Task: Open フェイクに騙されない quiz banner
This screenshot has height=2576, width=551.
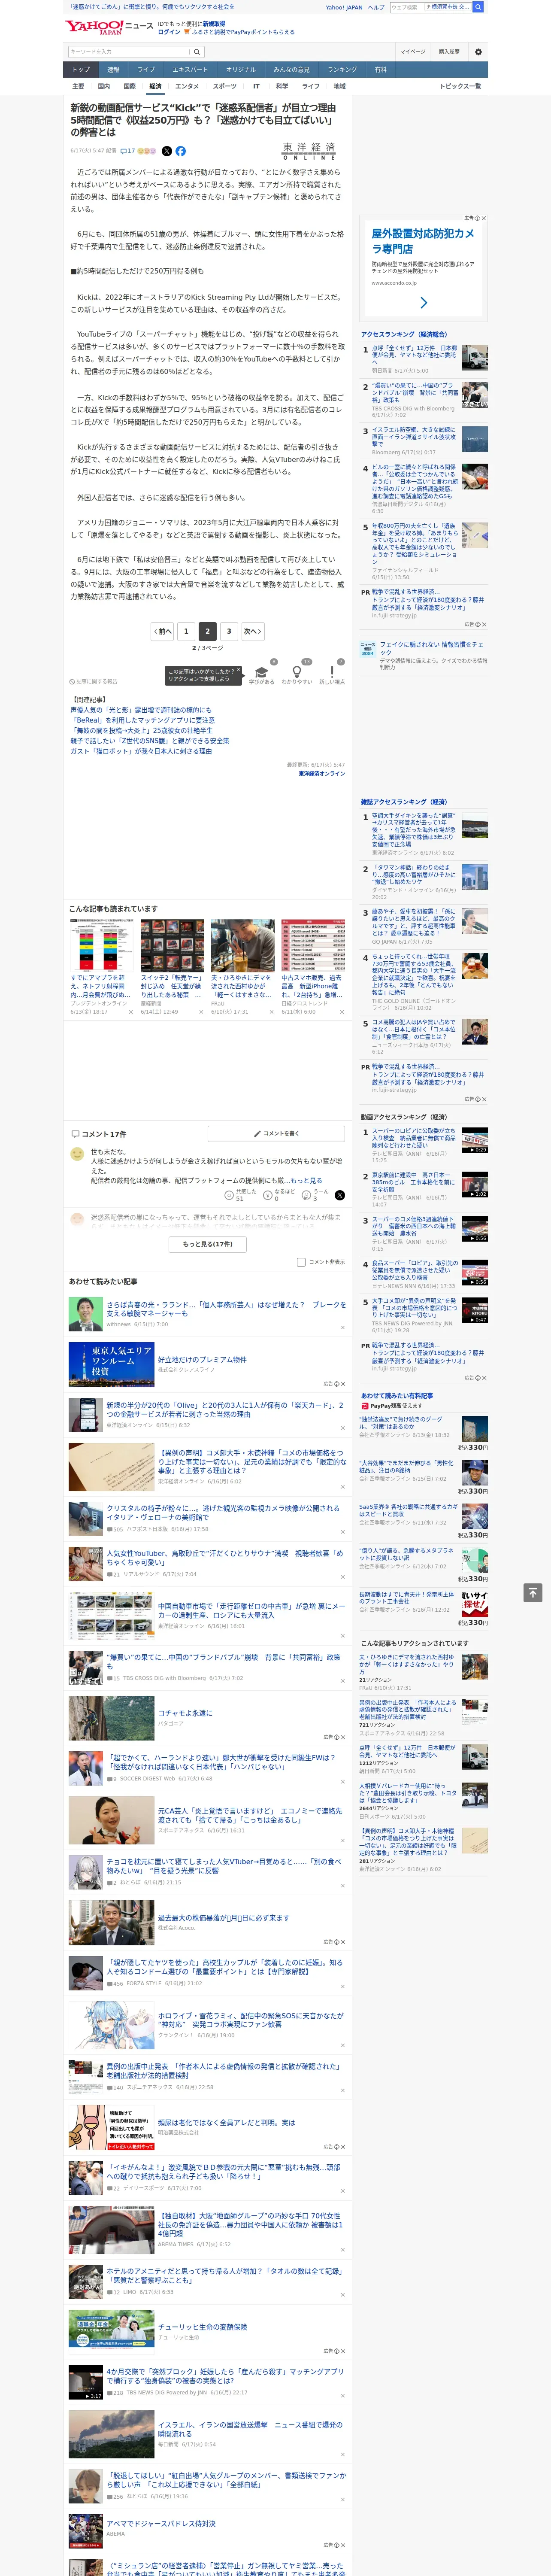Action: (424, 655)
